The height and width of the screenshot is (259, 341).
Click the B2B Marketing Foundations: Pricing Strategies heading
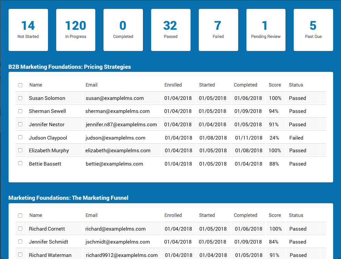[x=70, y=67]
